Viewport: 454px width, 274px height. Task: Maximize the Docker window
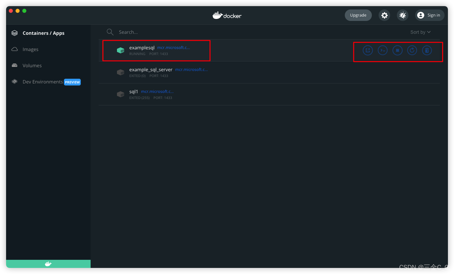pos(24,11)
